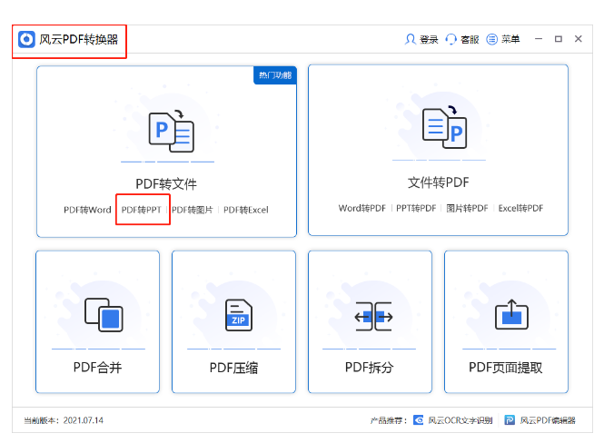
Task: Choose PDF转Excel option
Action: (x=246, y=210)
